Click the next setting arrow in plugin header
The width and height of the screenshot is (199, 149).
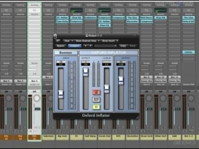tap(91, 46)
